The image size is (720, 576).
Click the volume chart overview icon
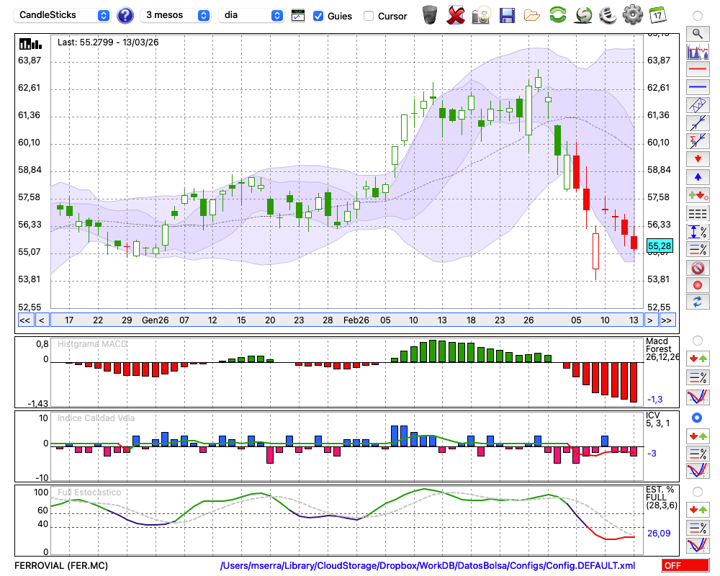click(698, 51)
